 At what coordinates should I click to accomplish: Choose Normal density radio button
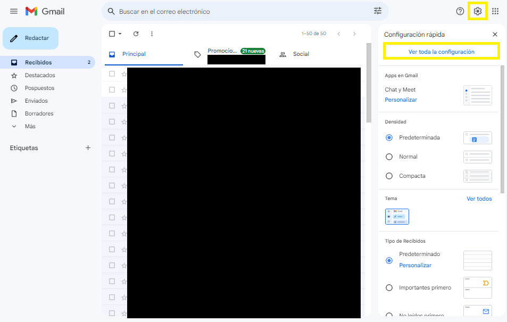point(389,156)
